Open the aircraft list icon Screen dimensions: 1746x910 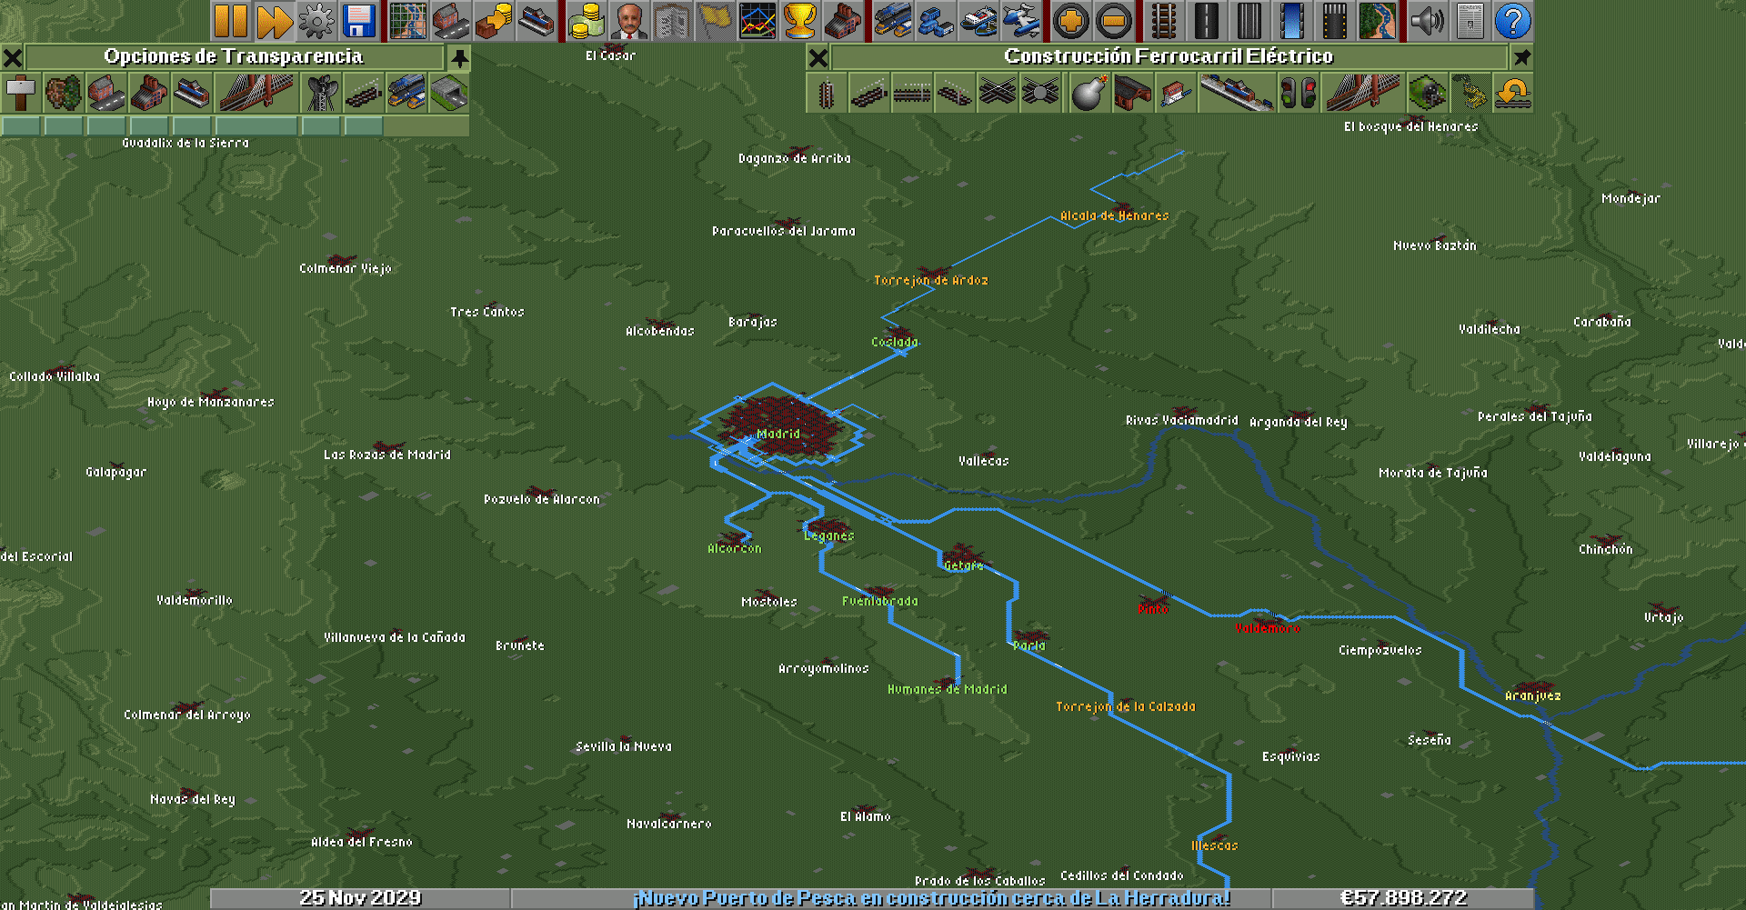[1021, 21]
